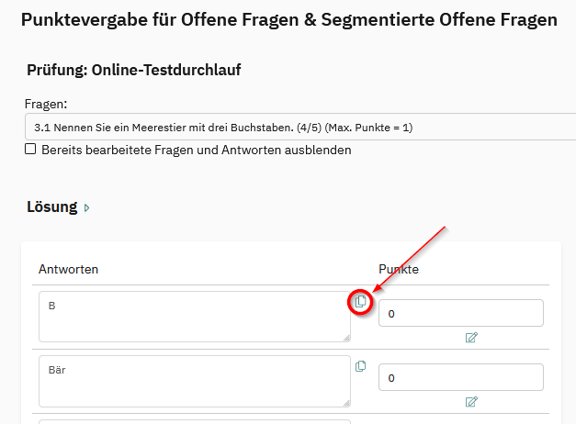The height and width of the screenshot is (424, 576).
Task: Grab the resize handle of the "B" answer box
Action: (346, 338)
